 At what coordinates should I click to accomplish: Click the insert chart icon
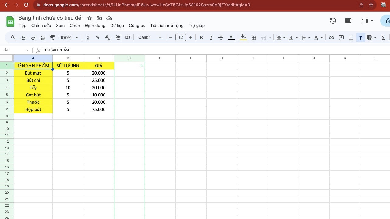coord(351,38)
